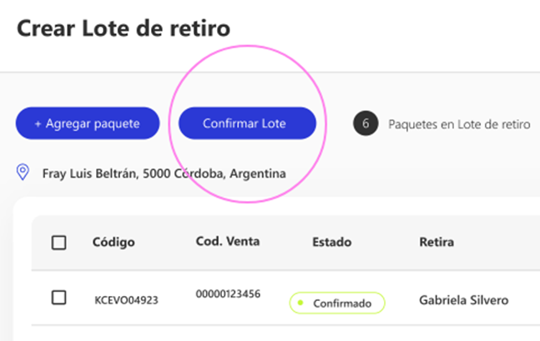Click the location pin icon

[23, 172]
